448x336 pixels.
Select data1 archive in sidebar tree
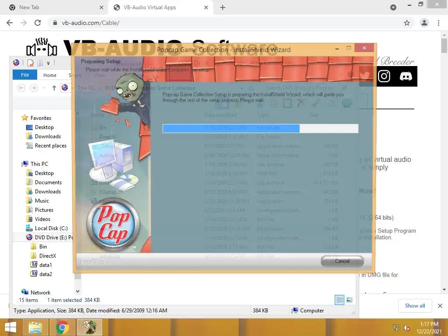tap(45, 265)
